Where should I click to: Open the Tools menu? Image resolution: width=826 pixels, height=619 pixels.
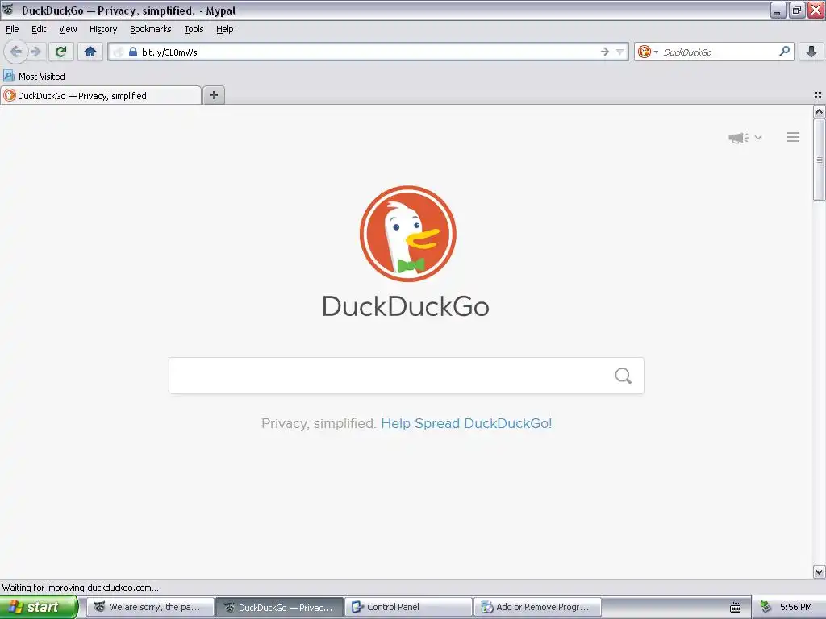[x=194, y=30]
